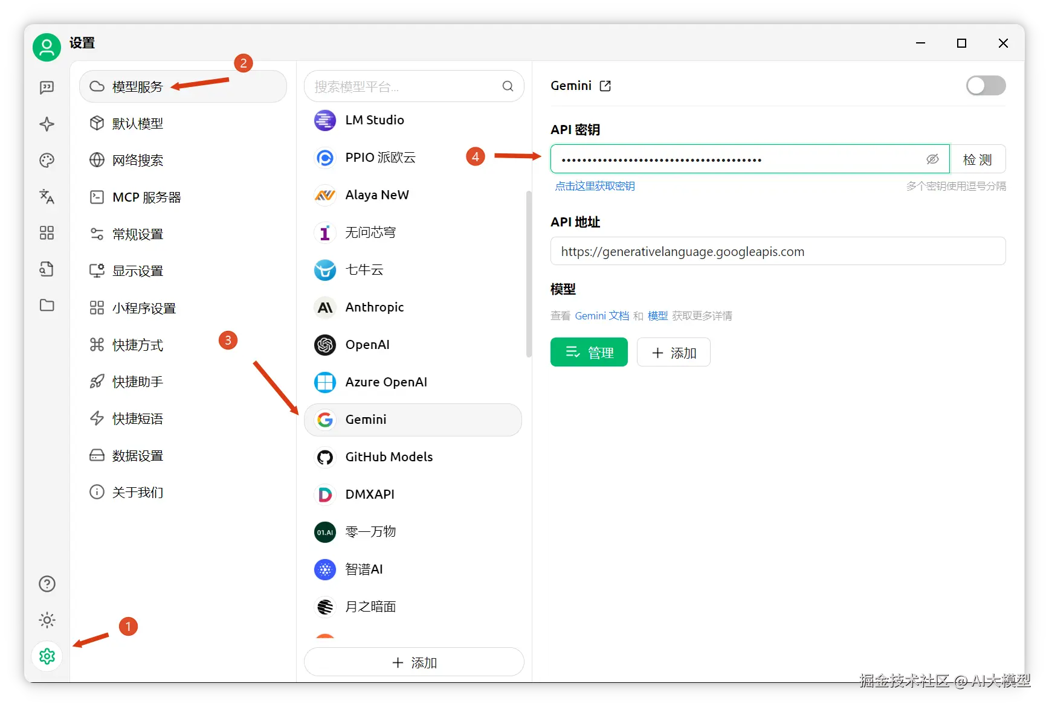Click the 零一万物 provider logo

pyautogui.click(x=325, y=532)
